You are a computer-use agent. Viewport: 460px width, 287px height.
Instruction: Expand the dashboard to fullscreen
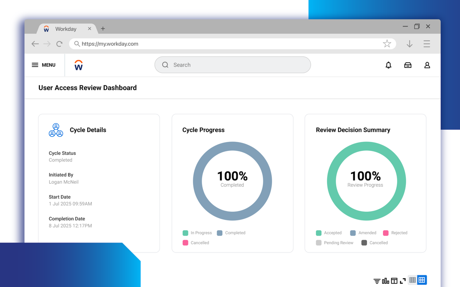tap(403, 281)
